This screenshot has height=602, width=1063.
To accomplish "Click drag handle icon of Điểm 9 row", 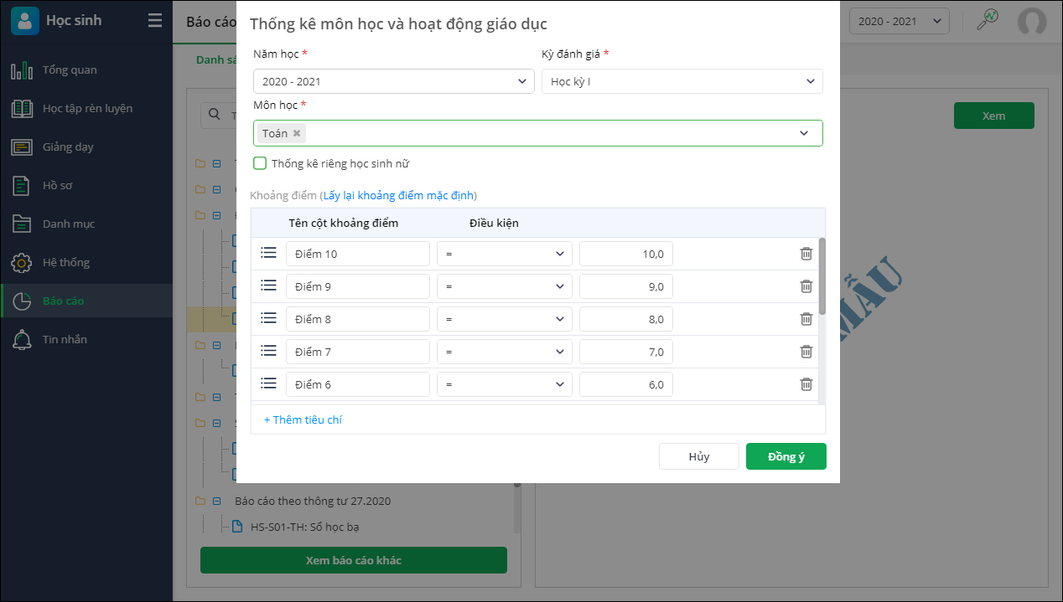I will click(x=268, y=286).
